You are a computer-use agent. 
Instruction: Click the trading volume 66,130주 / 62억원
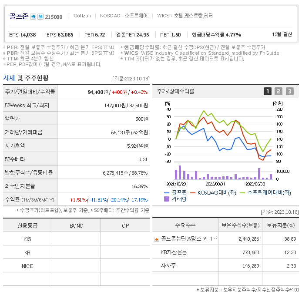[129, 132]
